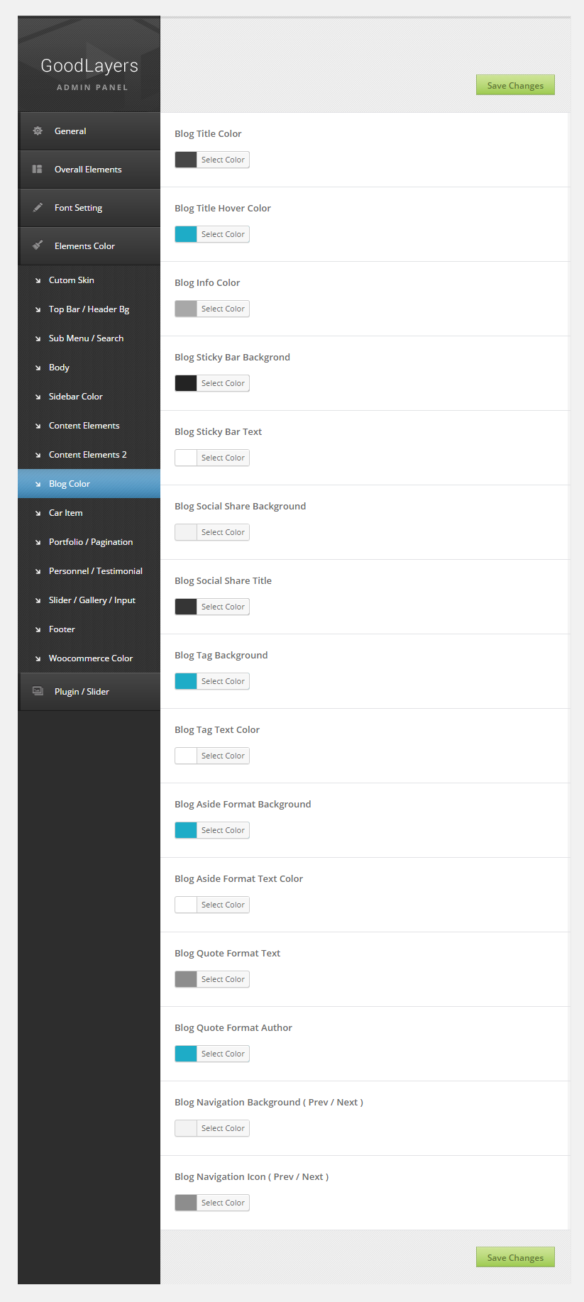The width and height of the screenshot is (584, 1302).
Task: Click the Blog Title Hover Color swatch
Action: (186, 234)
